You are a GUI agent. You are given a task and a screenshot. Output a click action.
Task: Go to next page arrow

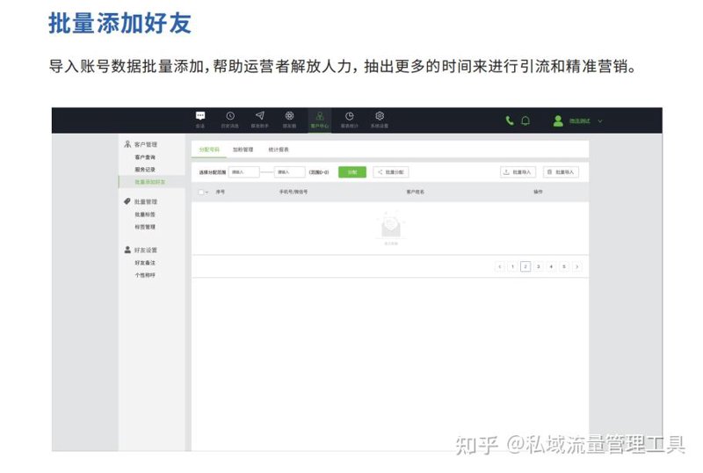pyautogui.click(x=577, y=266)
